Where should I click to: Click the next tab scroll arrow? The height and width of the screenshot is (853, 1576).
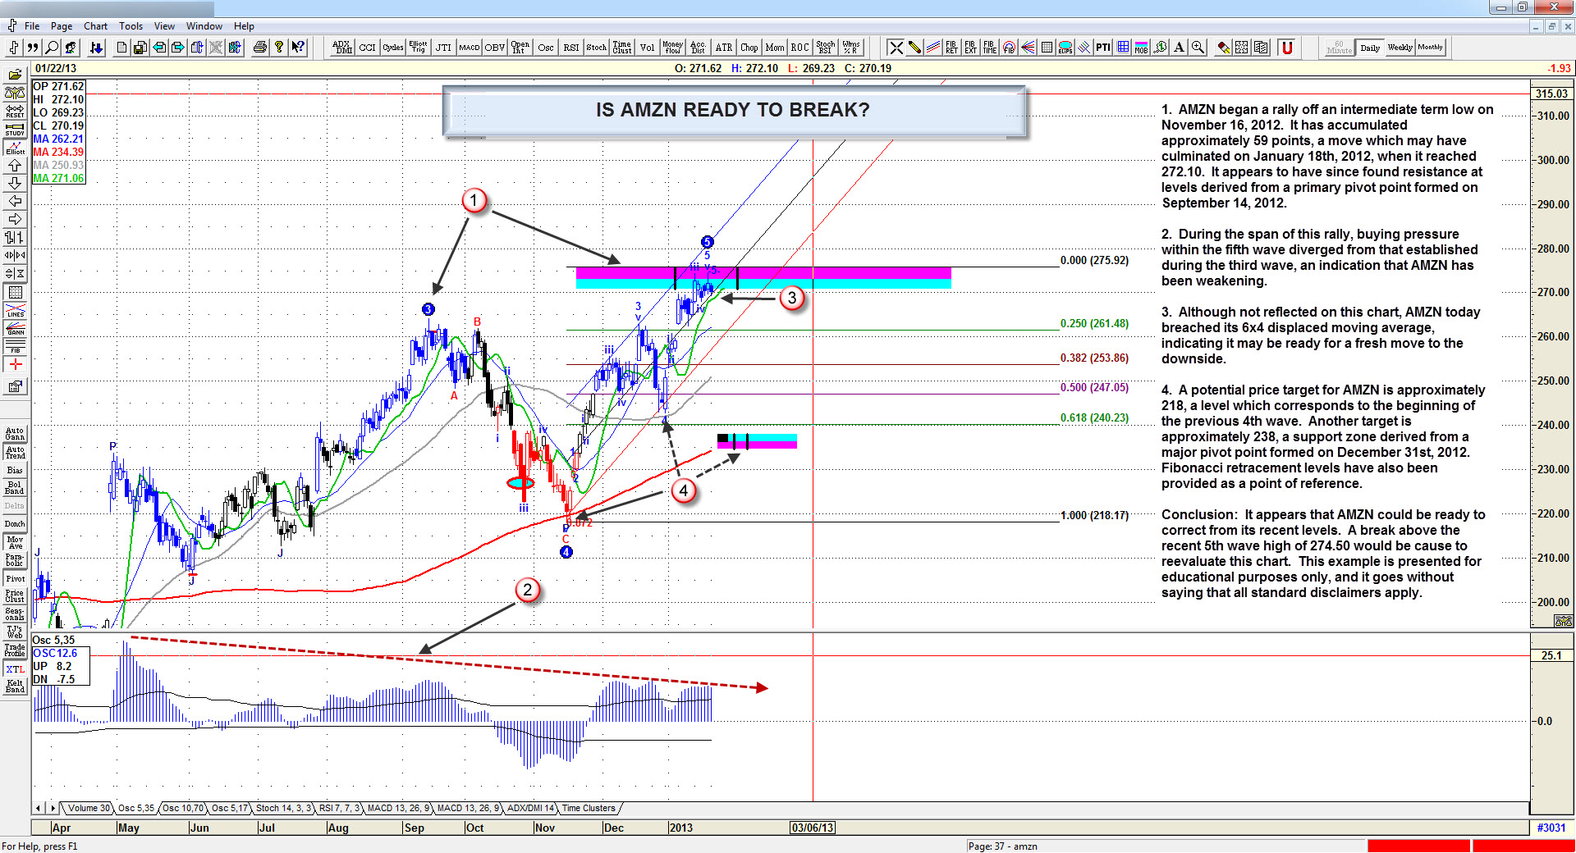(x=53, y=809)
